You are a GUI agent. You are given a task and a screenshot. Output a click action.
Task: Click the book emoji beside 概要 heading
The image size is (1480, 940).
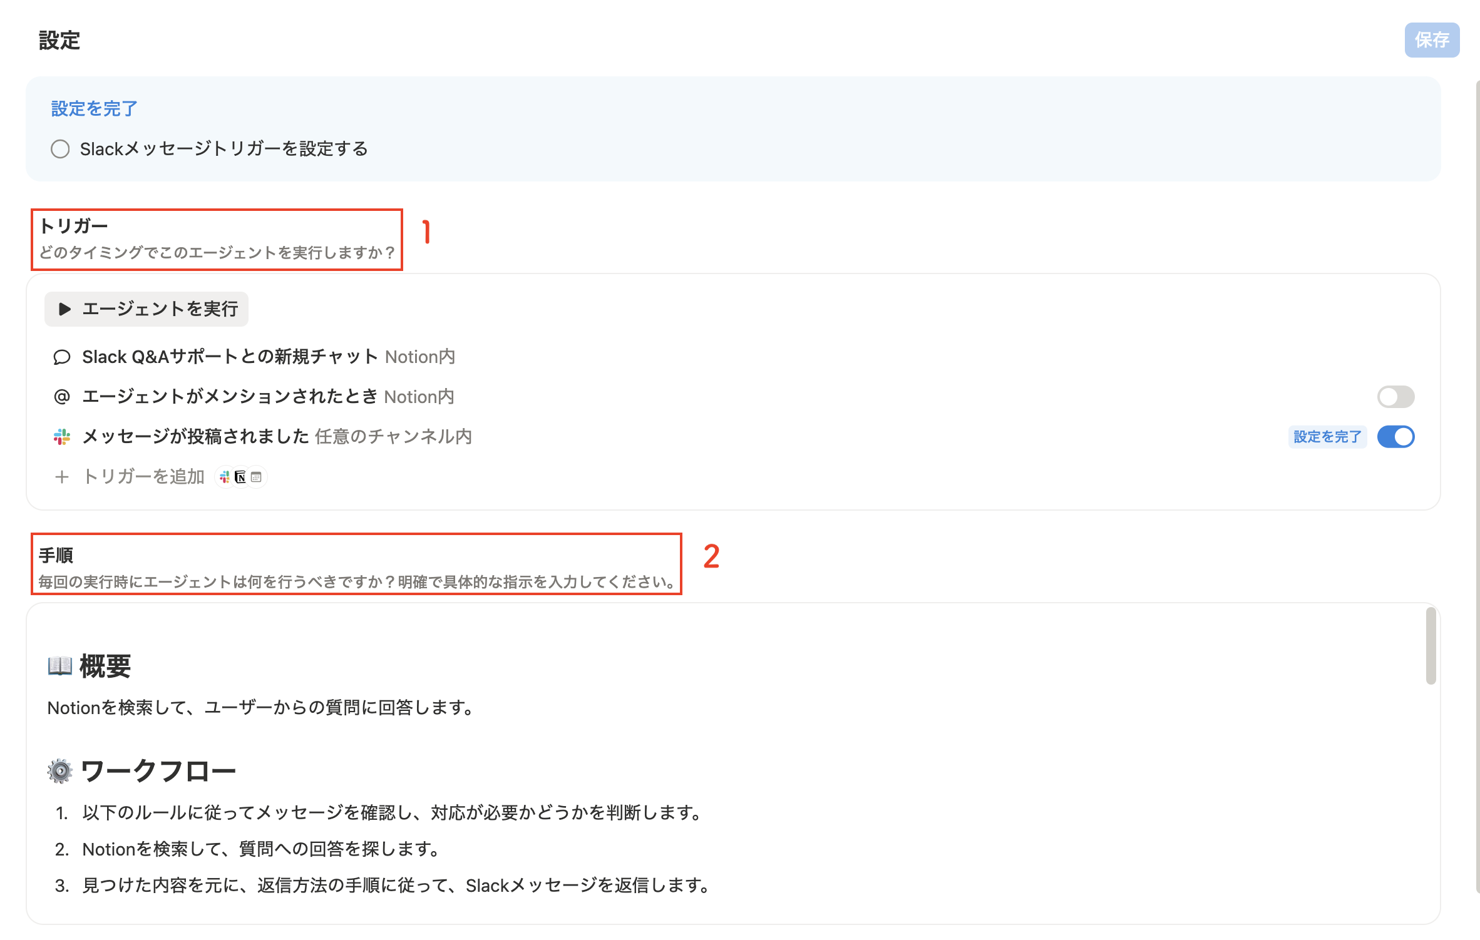click(x=60, y=666)
